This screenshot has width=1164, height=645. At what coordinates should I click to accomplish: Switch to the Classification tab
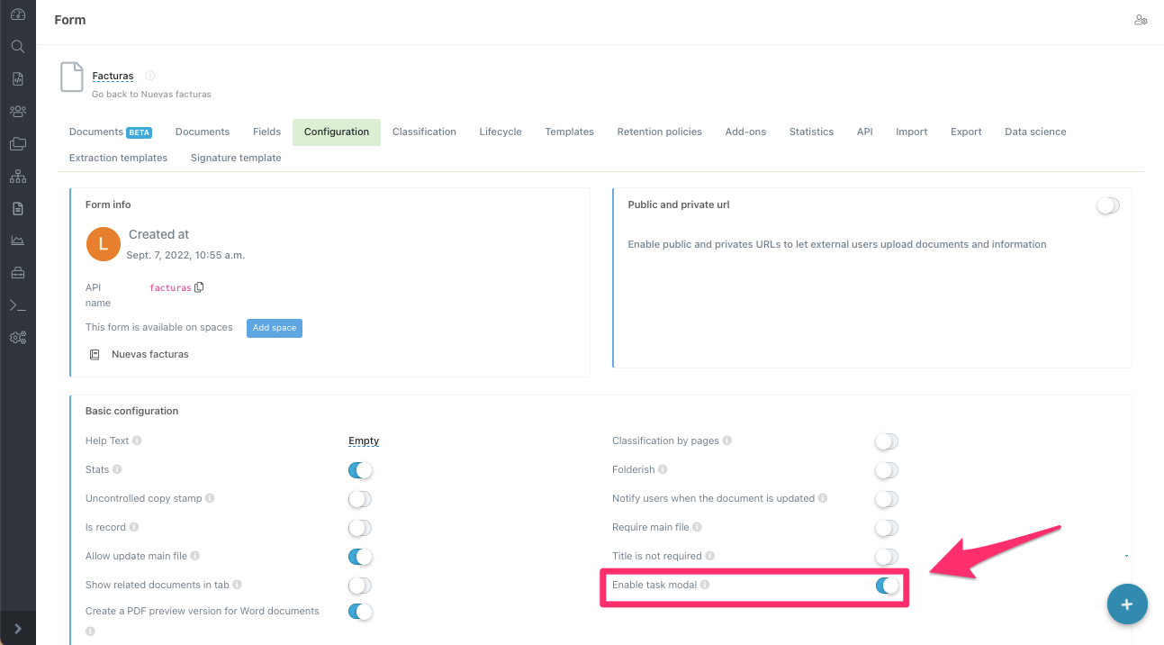[424, 132]
